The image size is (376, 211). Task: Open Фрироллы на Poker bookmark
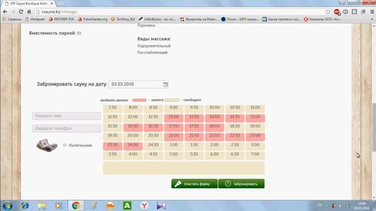[x=199, y=19]
